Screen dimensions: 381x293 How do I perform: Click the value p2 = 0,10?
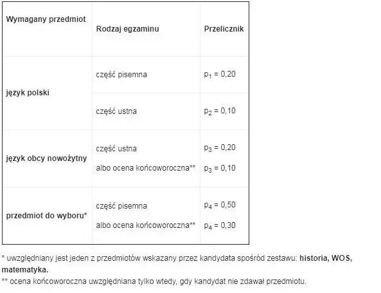[x=220, y=111]
